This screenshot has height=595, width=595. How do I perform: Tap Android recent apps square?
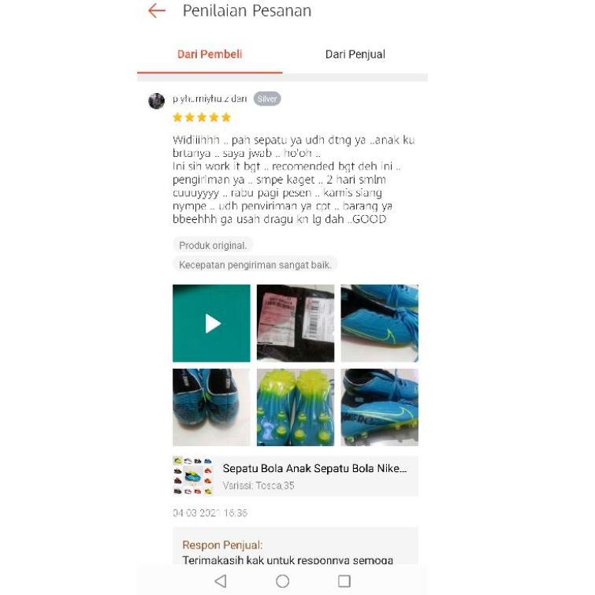pyautogui.click(x=344, y=581)
